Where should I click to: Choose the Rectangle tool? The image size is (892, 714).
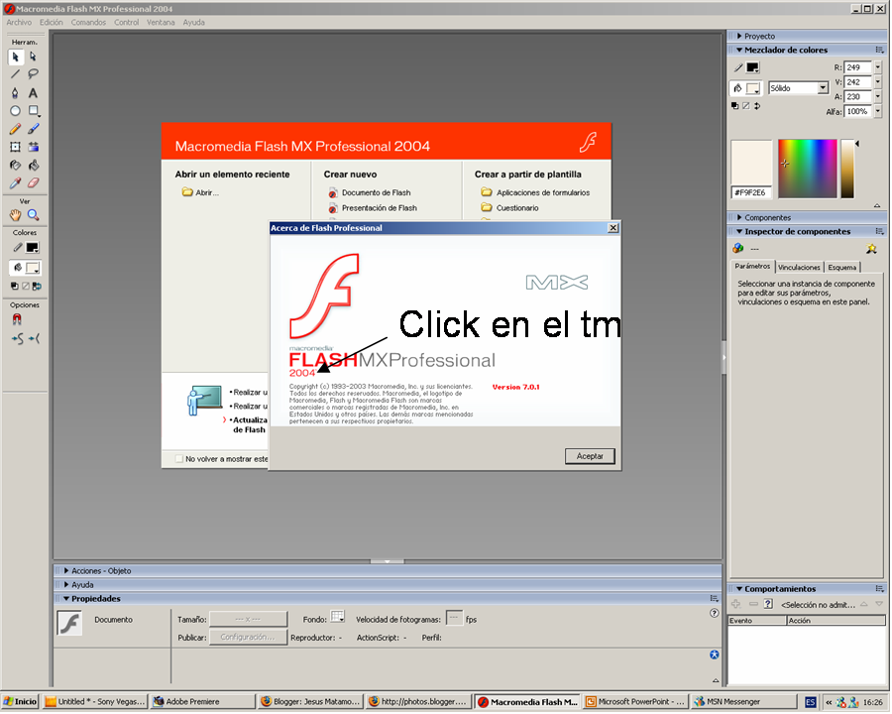[x=33, y=111]
